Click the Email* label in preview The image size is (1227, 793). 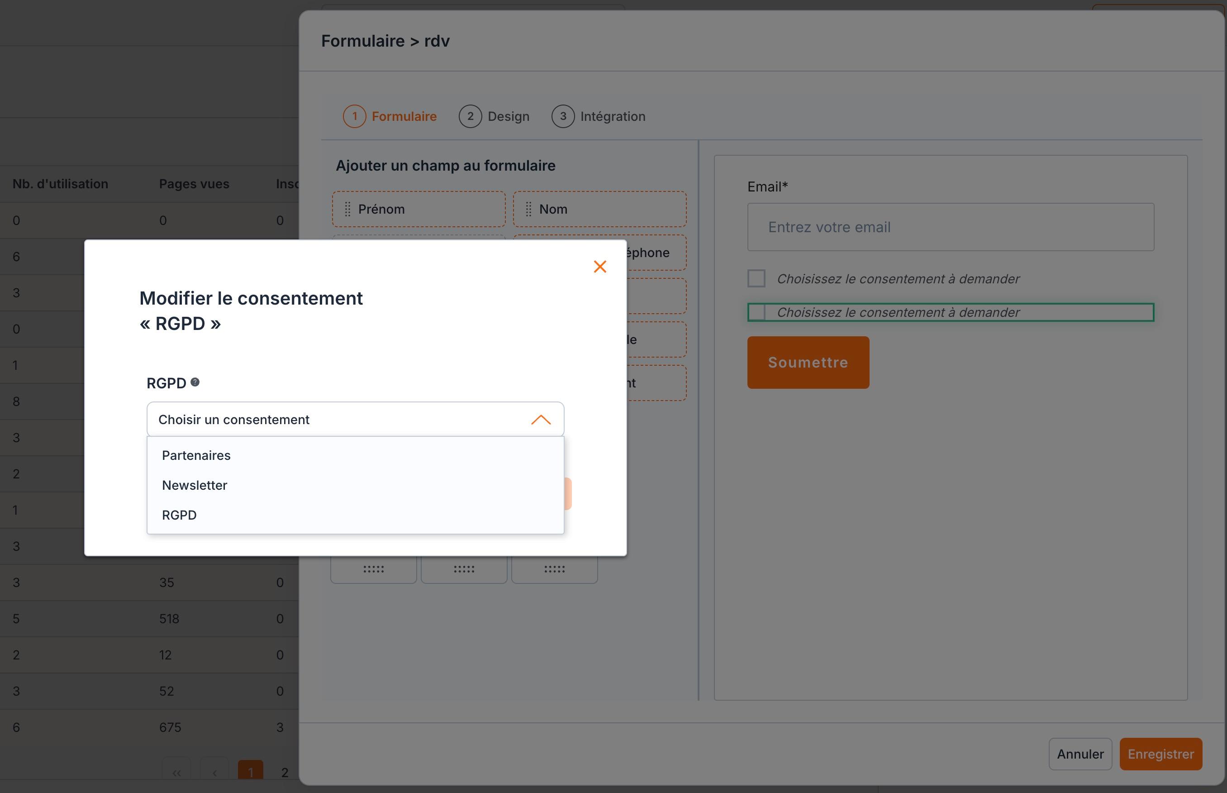(x=767, y=186)
